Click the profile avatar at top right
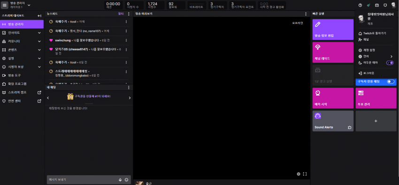This screenshot has height=185, width=399. point(394,5)
